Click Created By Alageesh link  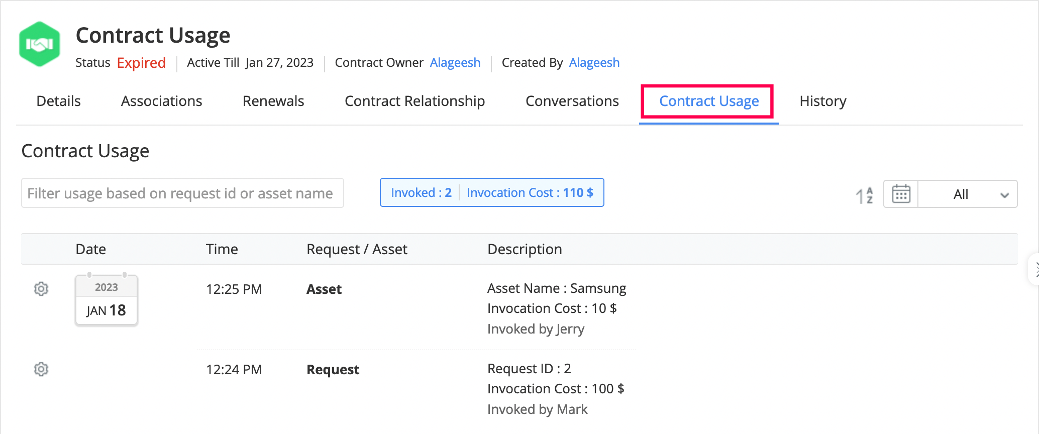click(594, 63)
